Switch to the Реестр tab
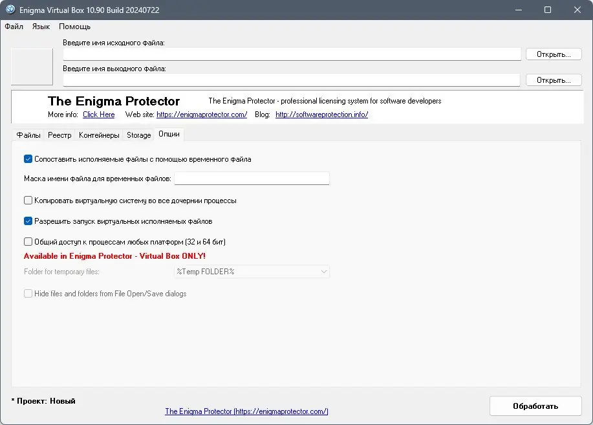 [59, 135]
